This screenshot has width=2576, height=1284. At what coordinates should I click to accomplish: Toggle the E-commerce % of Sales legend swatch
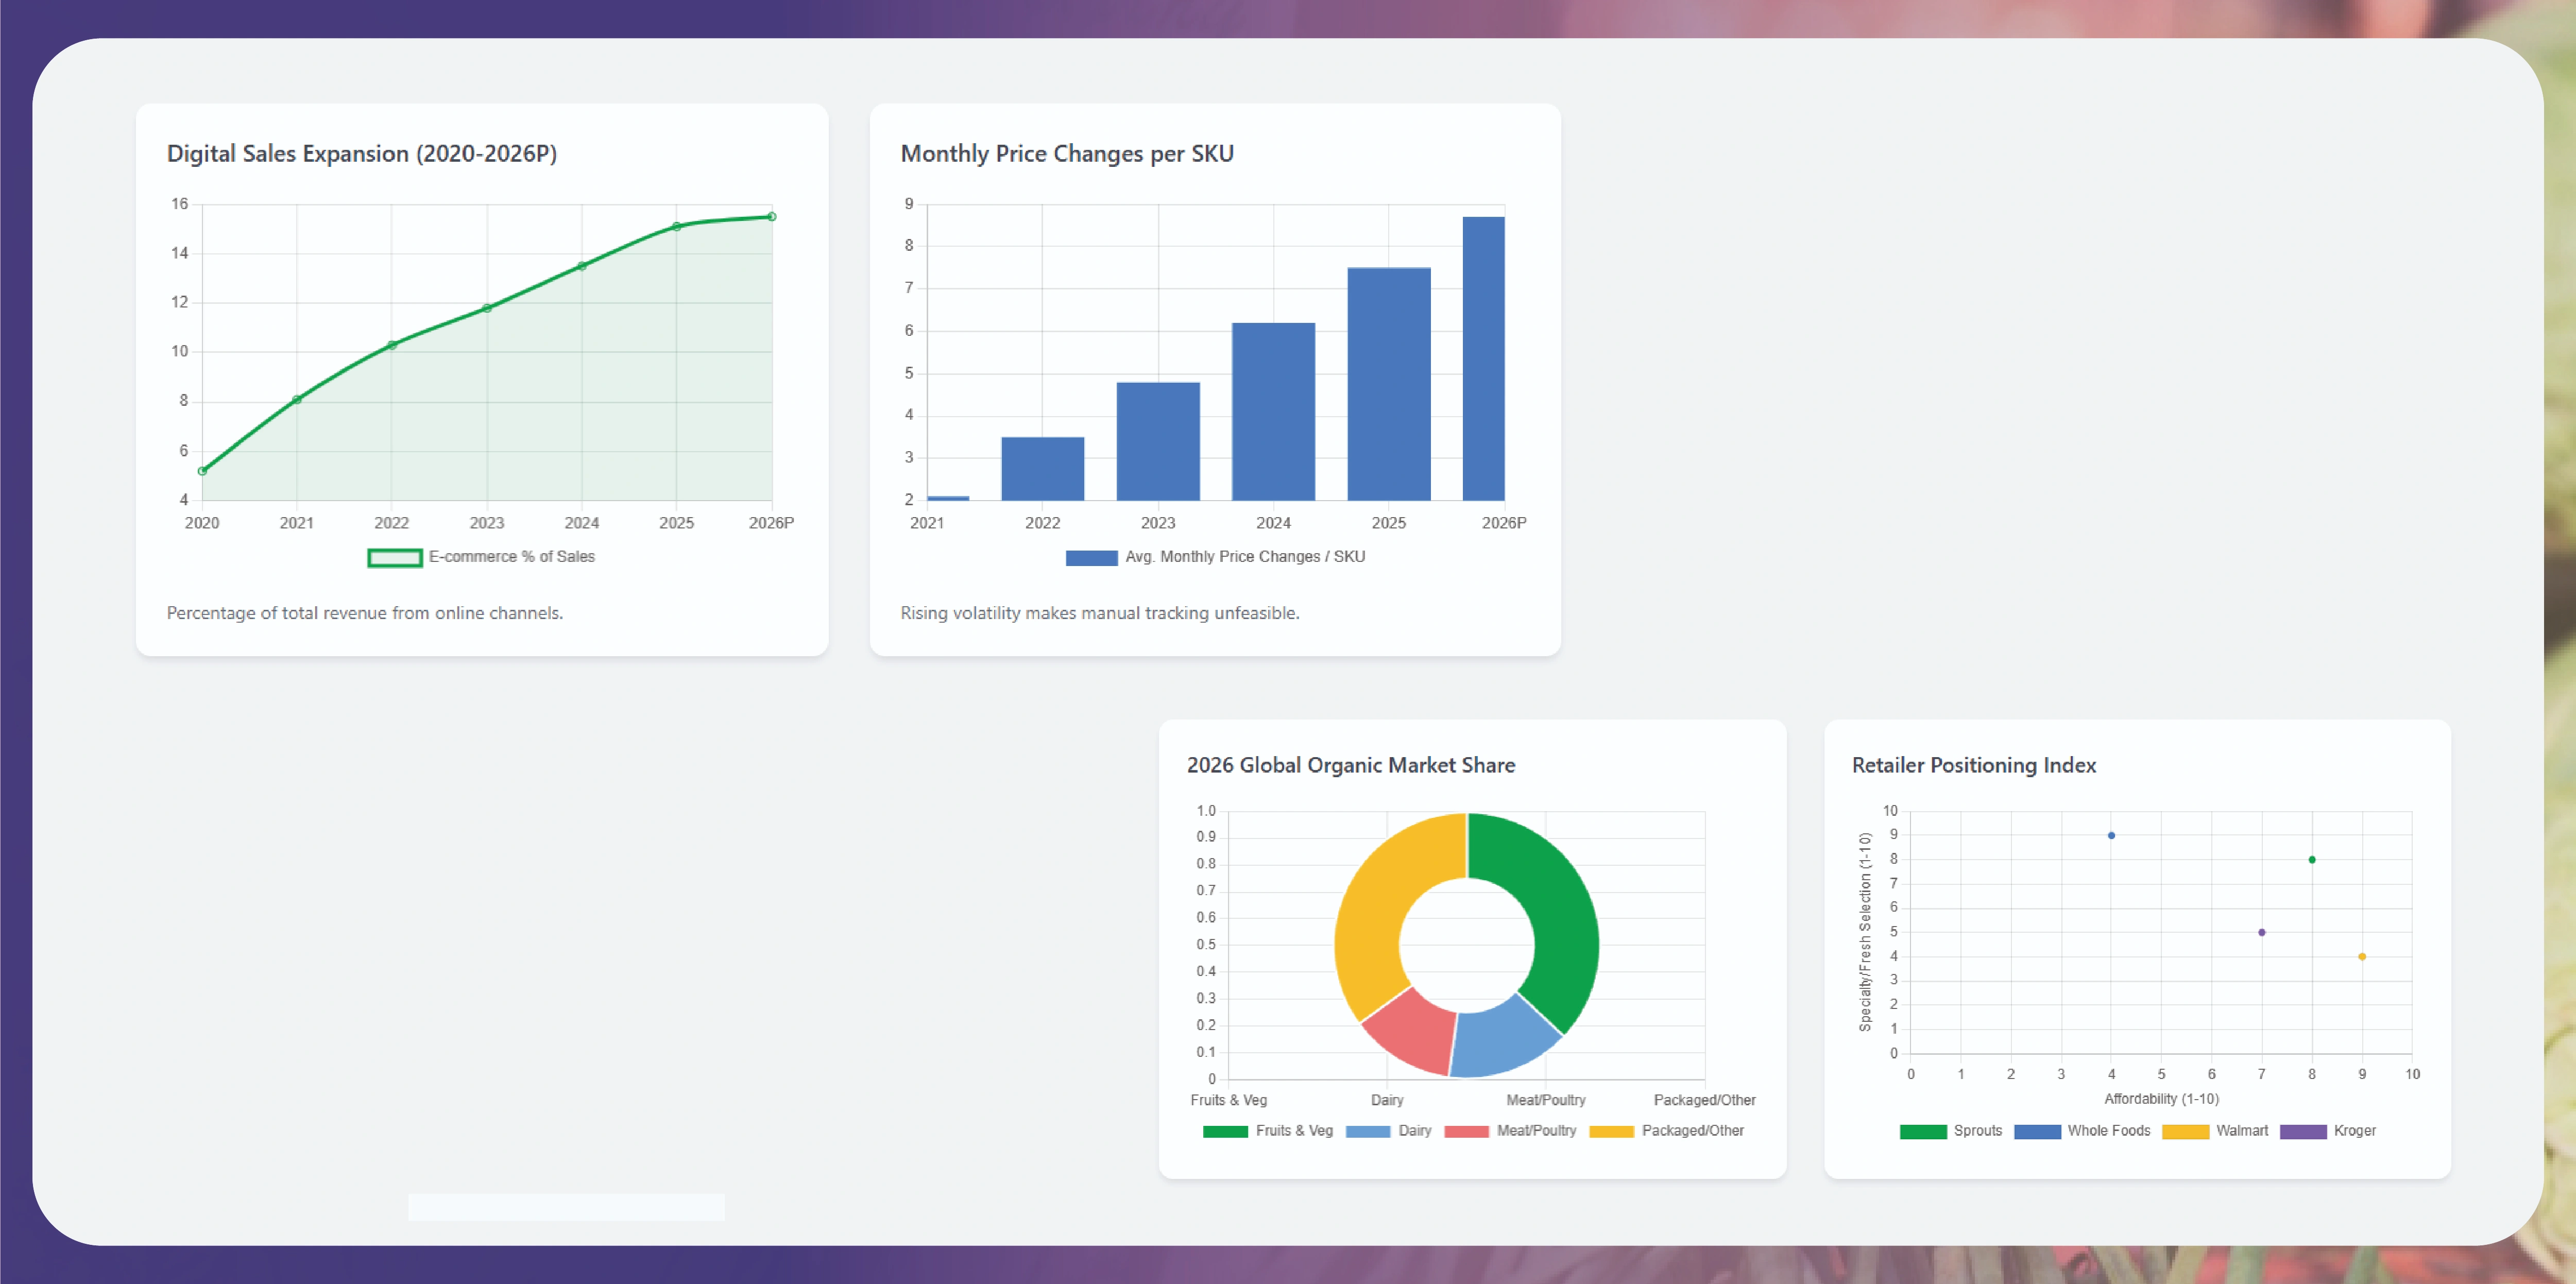click(394, 558)
